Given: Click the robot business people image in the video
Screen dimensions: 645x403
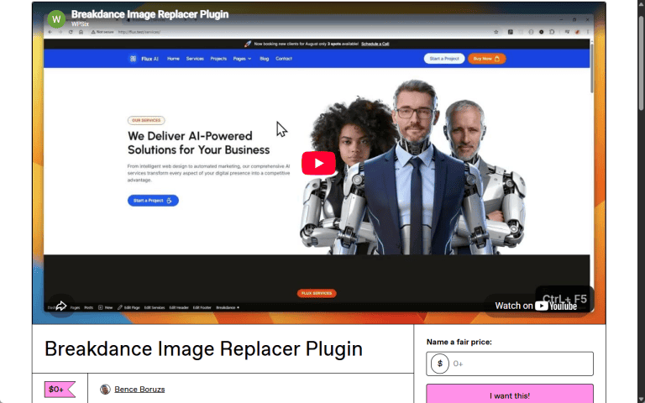Looking at the screenshot, I should point(412,167).
